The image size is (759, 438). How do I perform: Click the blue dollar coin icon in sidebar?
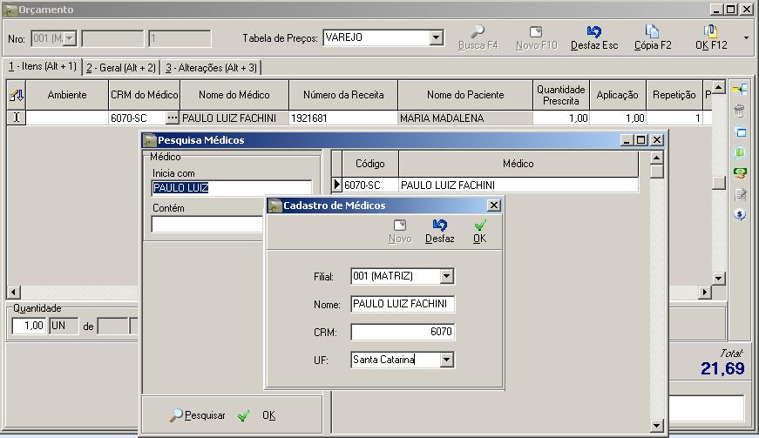(740, 215)
